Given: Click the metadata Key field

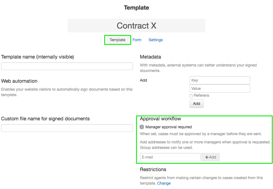Looking at the screenshot, I should (x=220, y=80).
